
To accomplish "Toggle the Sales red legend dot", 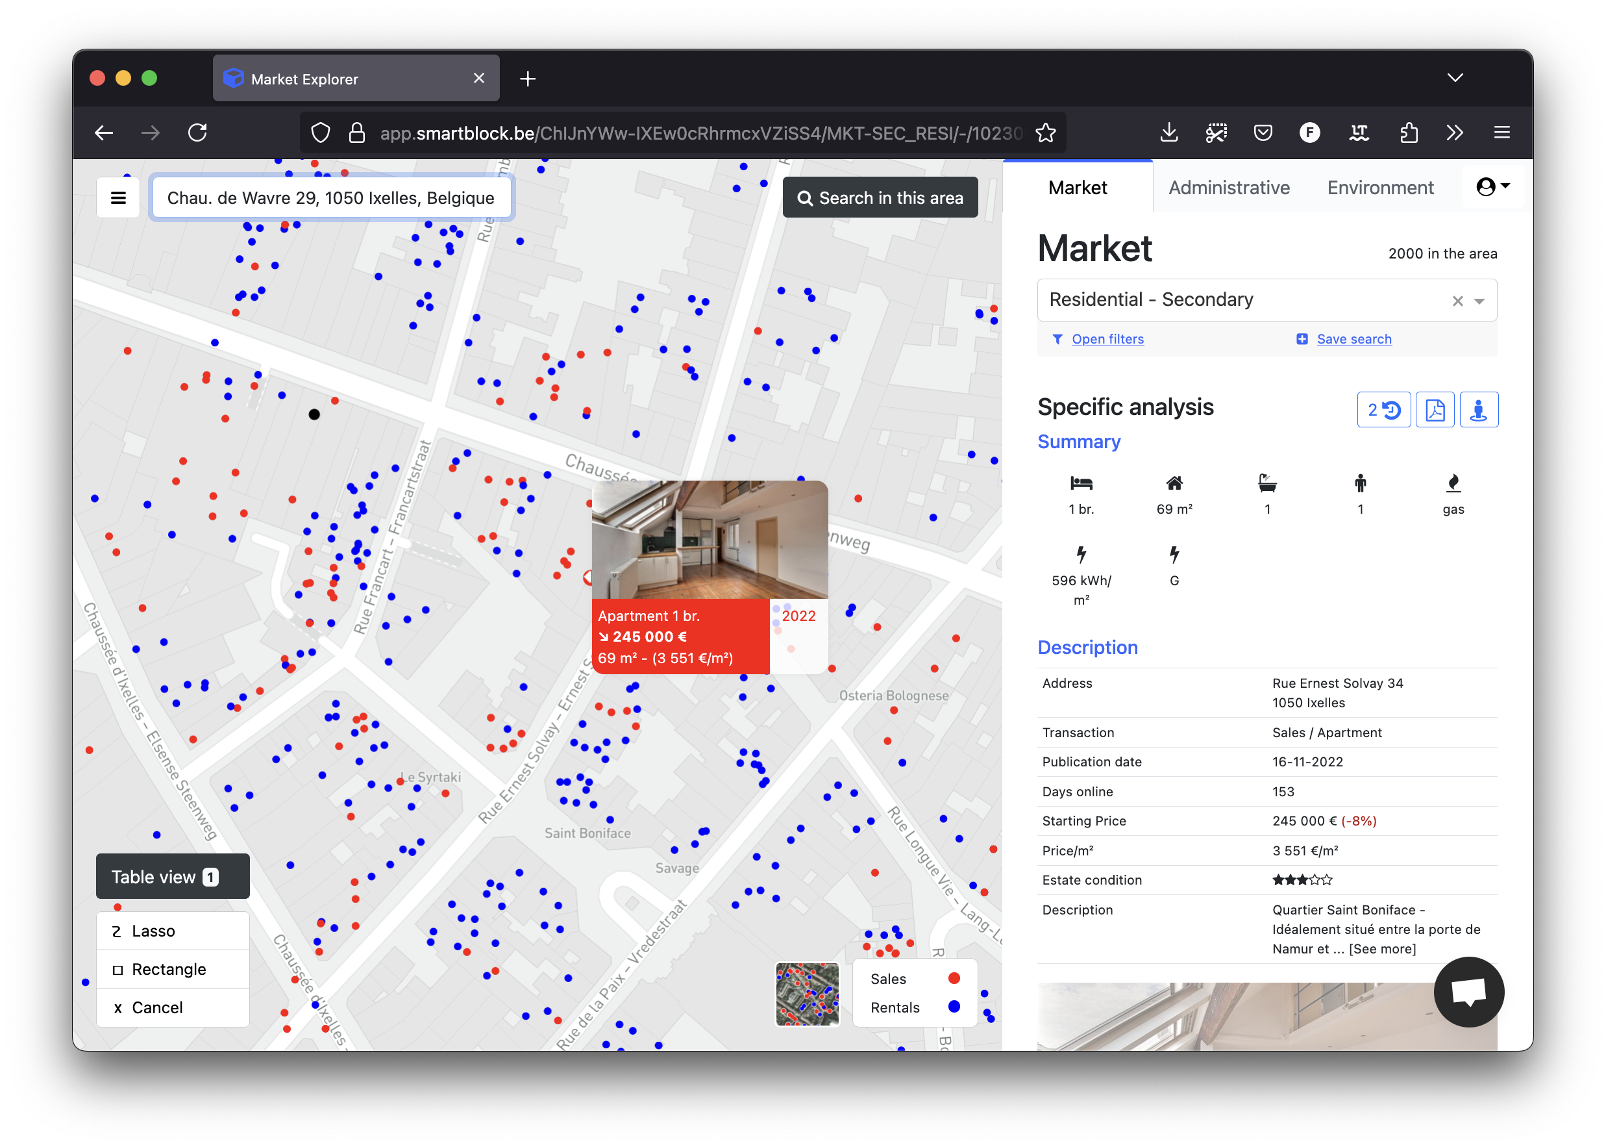I will click(x=954, y=978).
